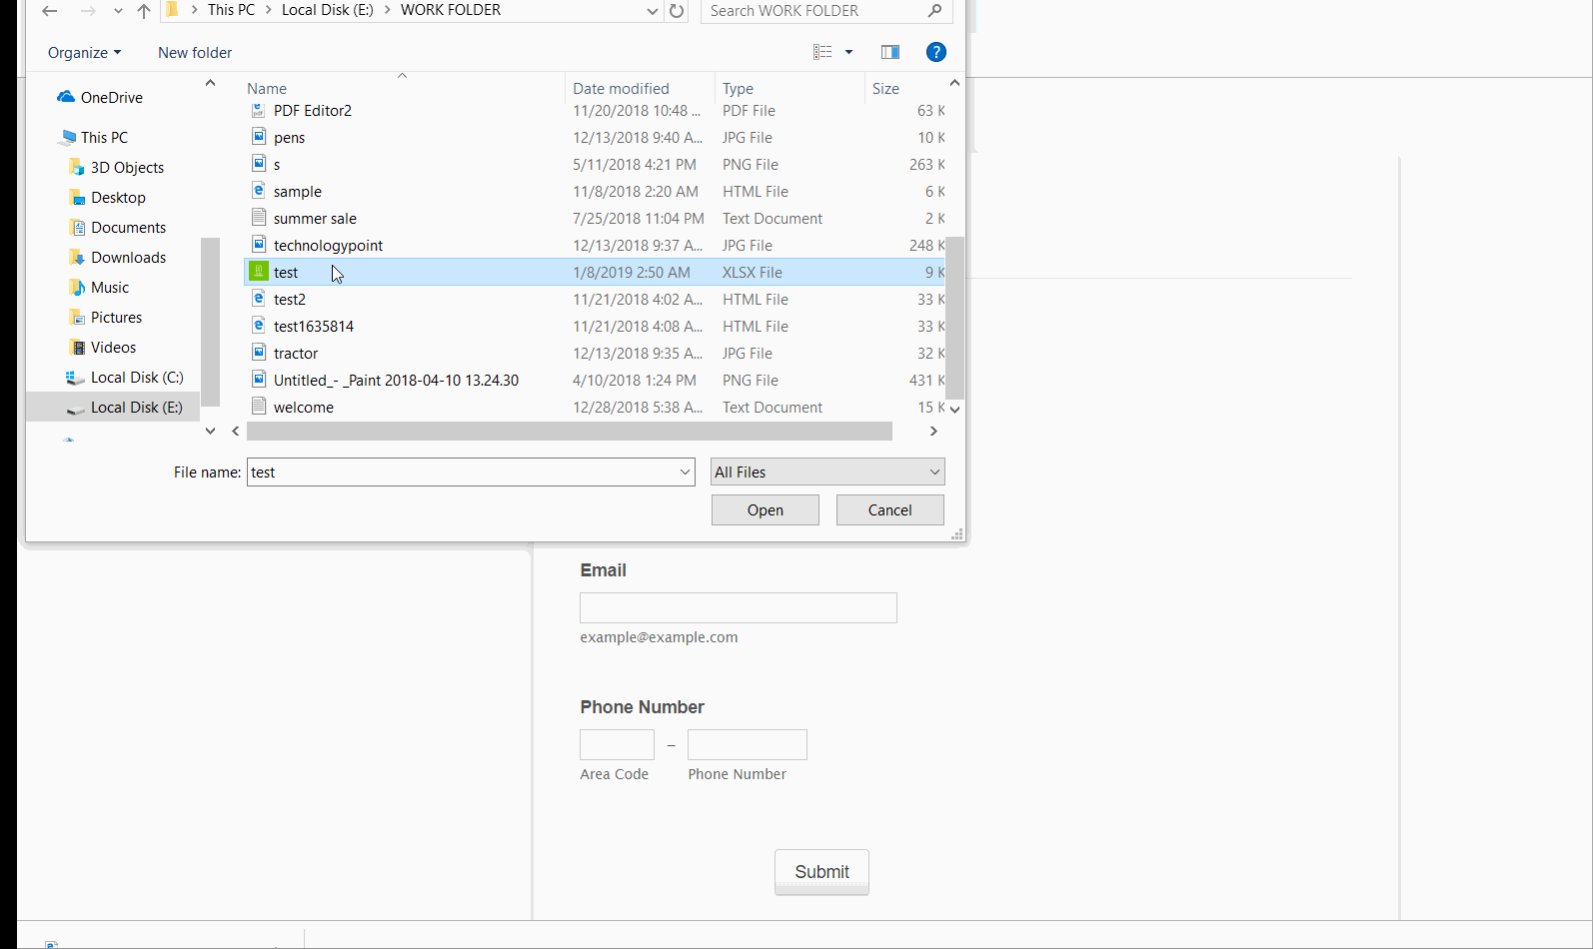Click the Videos folder icon
Screen dimensions: 1593x949
[77, 347]
